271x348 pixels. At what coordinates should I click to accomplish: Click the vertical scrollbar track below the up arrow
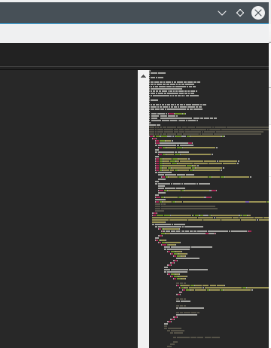pos(143,215)
